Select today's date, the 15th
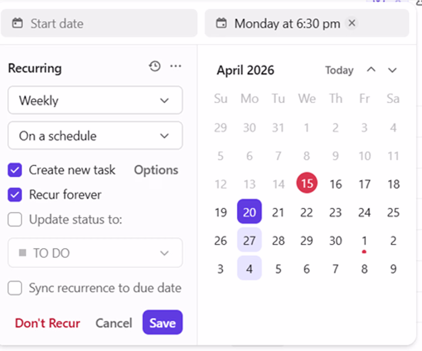Image resolution: width=422 pixels, height=351 pixels. pyautogui.click(x=307, y=183)
